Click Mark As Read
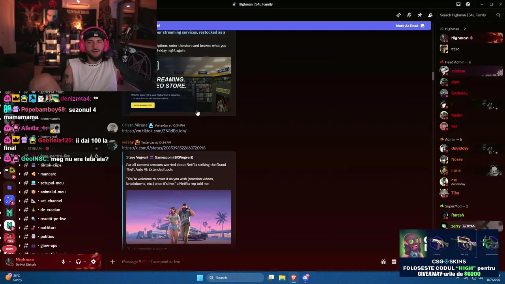Image resolution: width=505 pixels, height=284 pixels. coord(410,26)
